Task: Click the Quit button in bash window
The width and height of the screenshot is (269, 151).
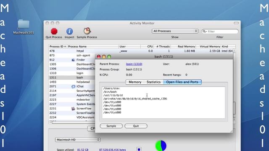Action: (x=136, y=126)
